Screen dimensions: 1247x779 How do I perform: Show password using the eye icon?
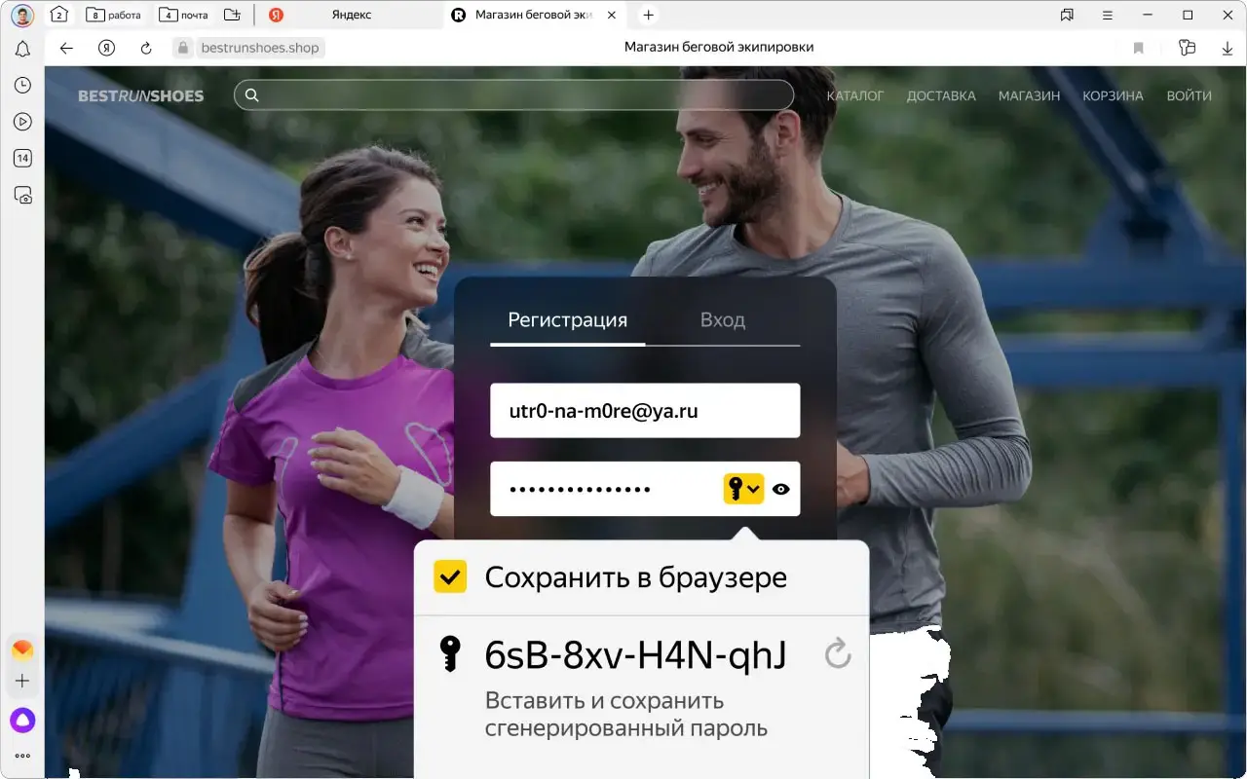pos(780,489)
